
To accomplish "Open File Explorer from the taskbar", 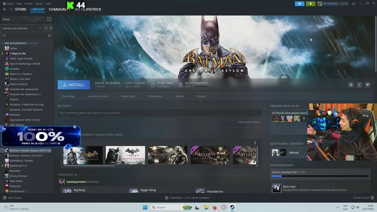I will click(x=206, y=207).
